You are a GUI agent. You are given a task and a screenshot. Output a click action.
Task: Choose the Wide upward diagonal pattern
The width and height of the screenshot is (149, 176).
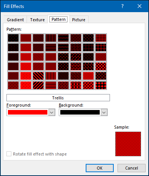38,85
